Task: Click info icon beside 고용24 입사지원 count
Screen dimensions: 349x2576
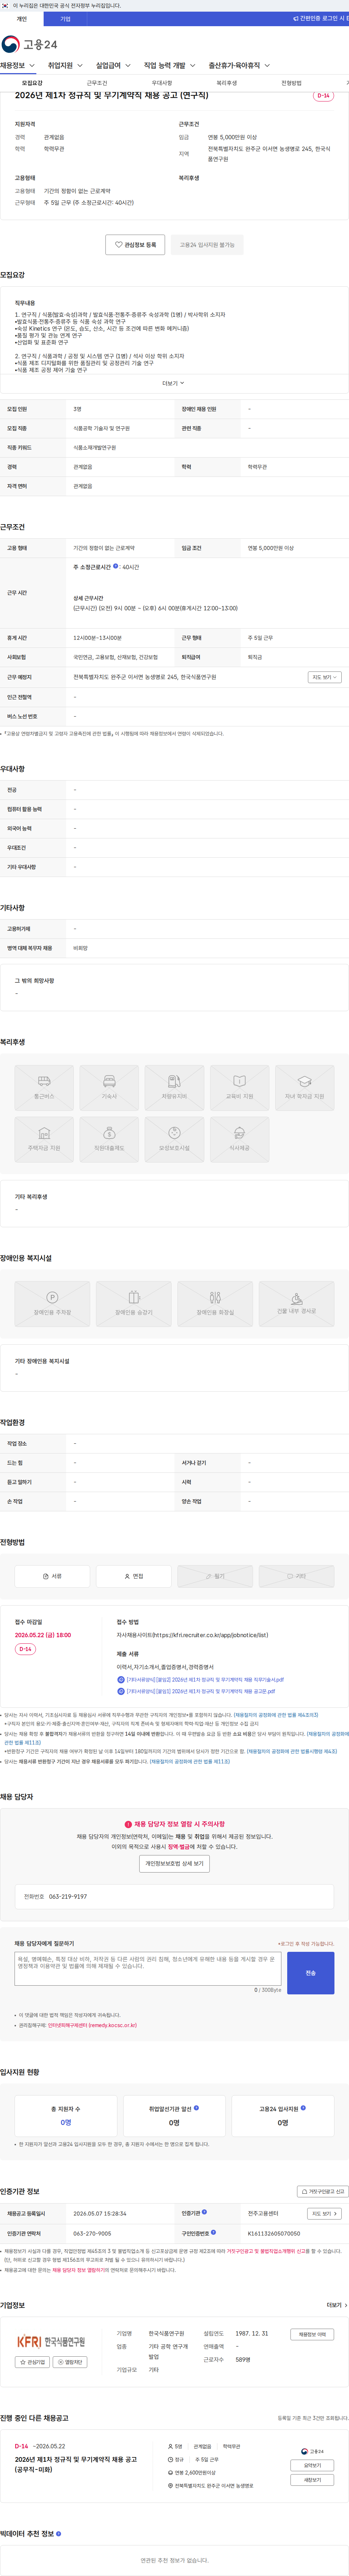Action: click(303, 2107)
